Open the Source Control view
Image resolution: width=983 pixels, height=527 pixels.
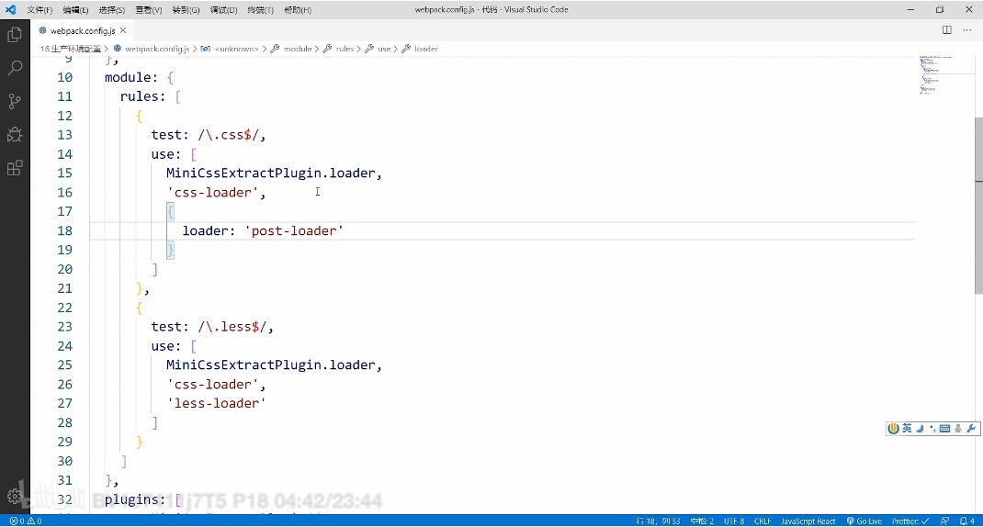tap(15, 101)
